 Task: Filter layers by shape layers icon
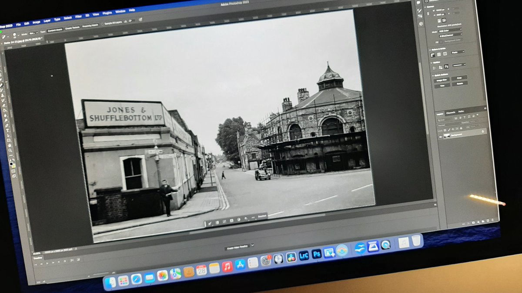pyautogui.click(x=469, y=117)
